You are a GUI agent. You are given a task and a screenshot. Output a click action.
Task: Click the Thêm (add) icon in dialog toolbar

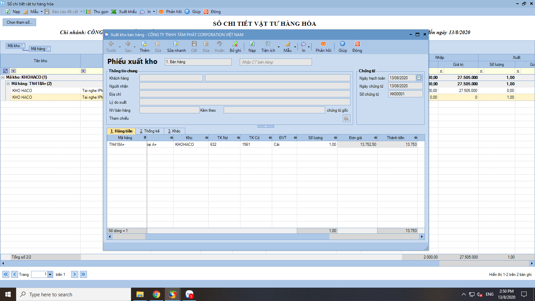[144, 44]
